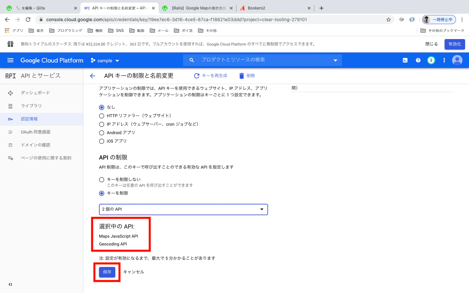Viewport: 469px width, 293px height.
Task: Click 有効化 to activate full account
Action: [x=455, y=44]
